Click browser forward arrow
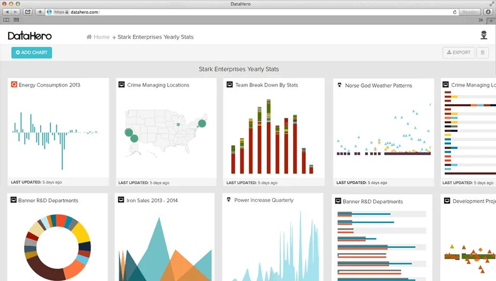This screenshot has height=281, width=496. [16, 12]
